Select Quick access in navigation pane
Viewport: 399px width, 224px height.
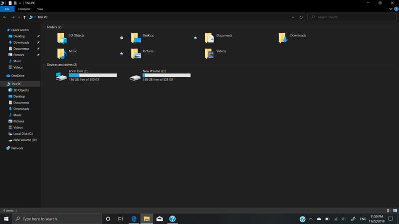tap(20, 30)
